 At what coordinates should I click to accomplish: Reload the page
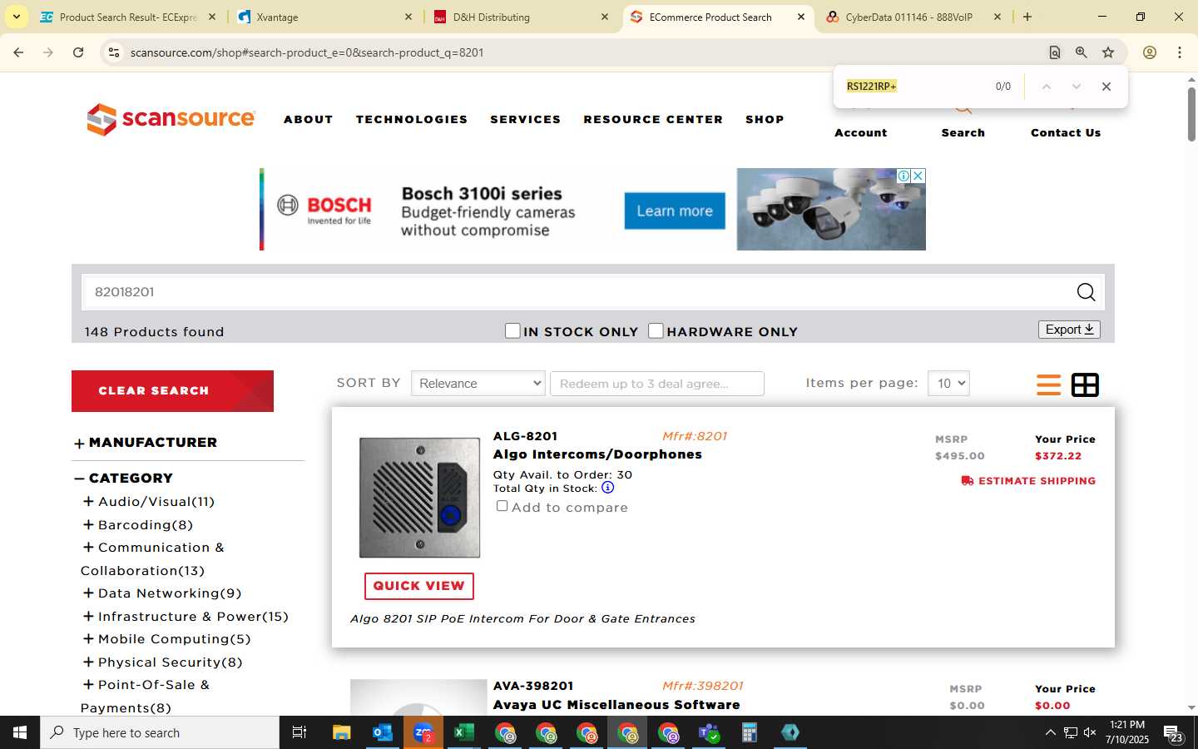coord(78,52)
